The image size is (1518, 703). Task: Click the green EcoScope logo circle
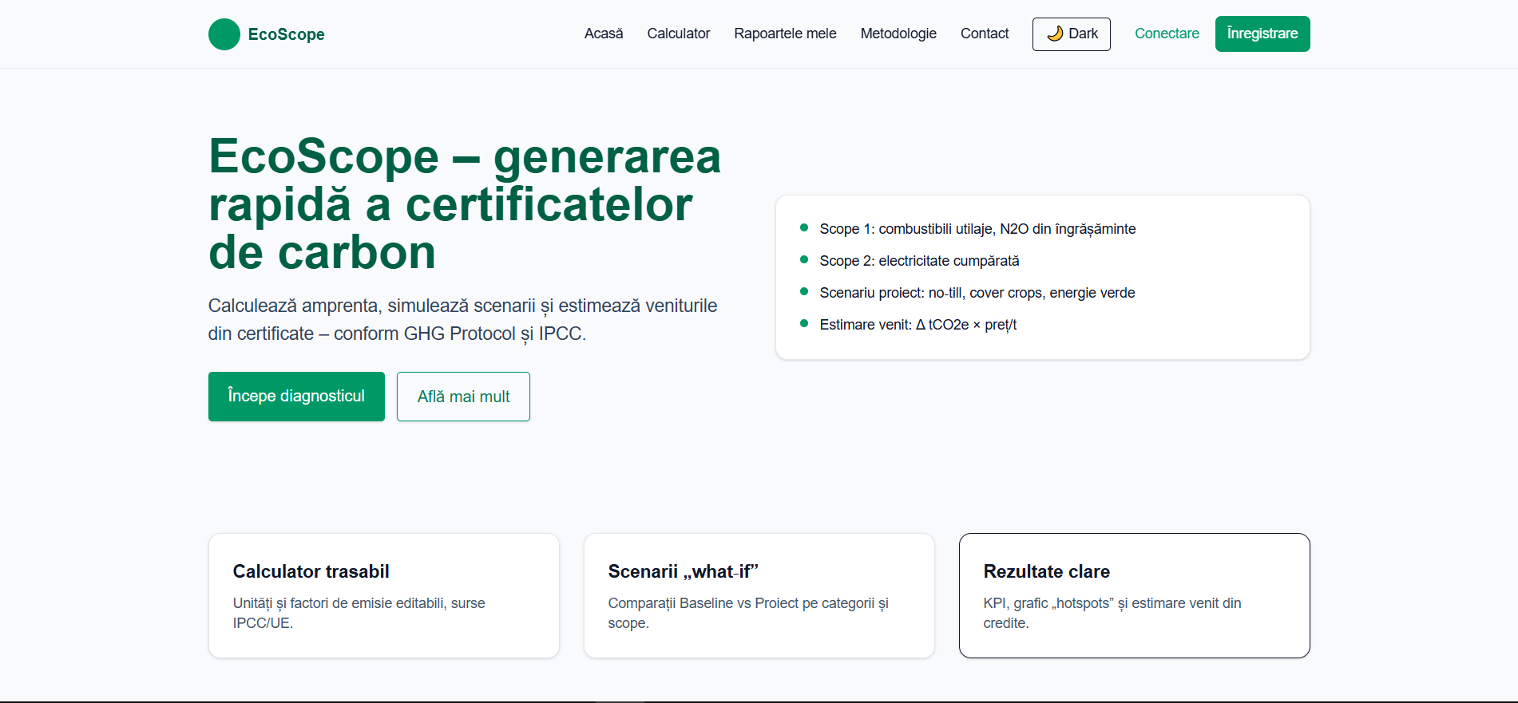tap(224, 34)
